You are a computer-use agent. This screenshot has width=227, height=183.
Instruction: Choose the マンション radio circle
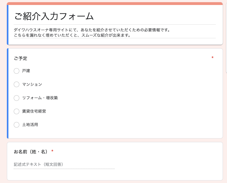[17, 84]
